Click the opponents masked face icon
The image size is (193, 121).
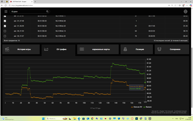(x=159, y=49)
